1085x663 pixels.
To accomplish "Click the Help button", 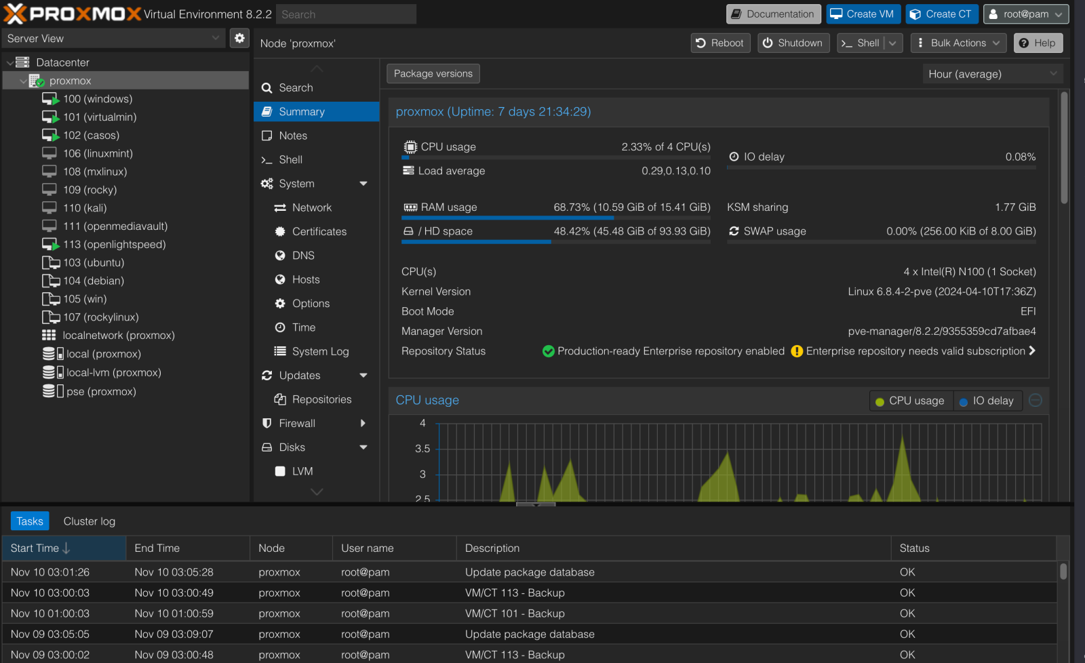I will 1038,43.
